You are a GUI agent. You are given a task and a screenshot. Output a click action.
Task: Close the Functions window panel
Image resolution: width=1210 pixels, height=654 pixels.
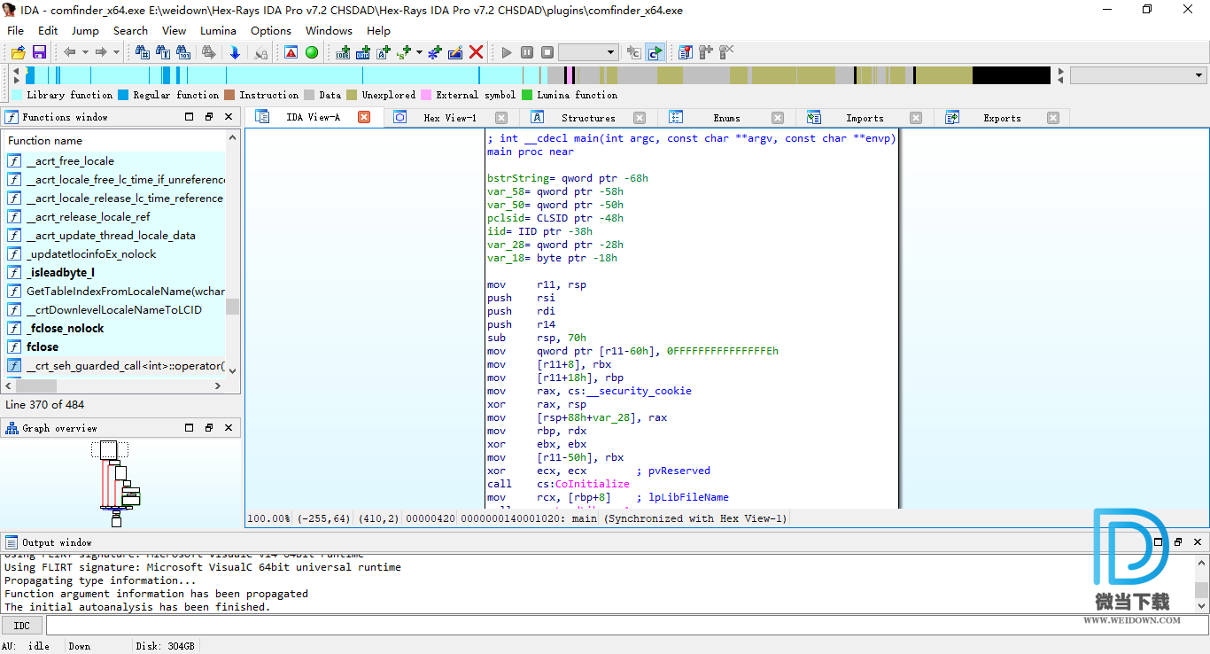tap(229, 117)
